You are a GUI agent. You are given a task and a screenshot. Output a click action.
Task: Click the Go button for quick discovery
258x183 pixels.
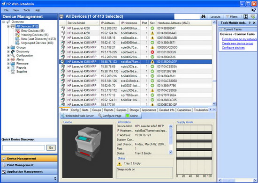(x=51, y=147)
